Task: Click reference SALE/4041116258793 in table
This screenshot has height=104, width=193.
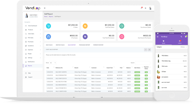Action: click(61, 72)
